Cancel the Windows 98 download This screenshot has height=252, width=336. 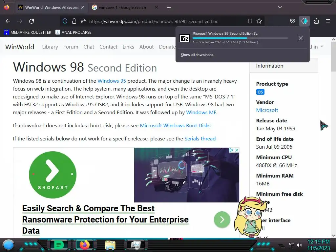(301, 38)
